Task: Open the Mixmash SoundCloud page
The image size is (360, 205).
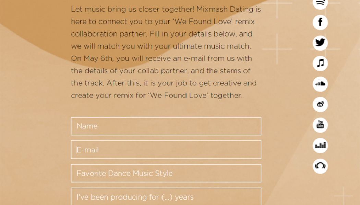Action: (x=320, y=84)
